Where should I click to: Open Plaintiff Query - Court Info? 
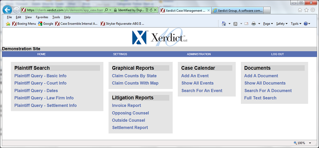(40, 83)
